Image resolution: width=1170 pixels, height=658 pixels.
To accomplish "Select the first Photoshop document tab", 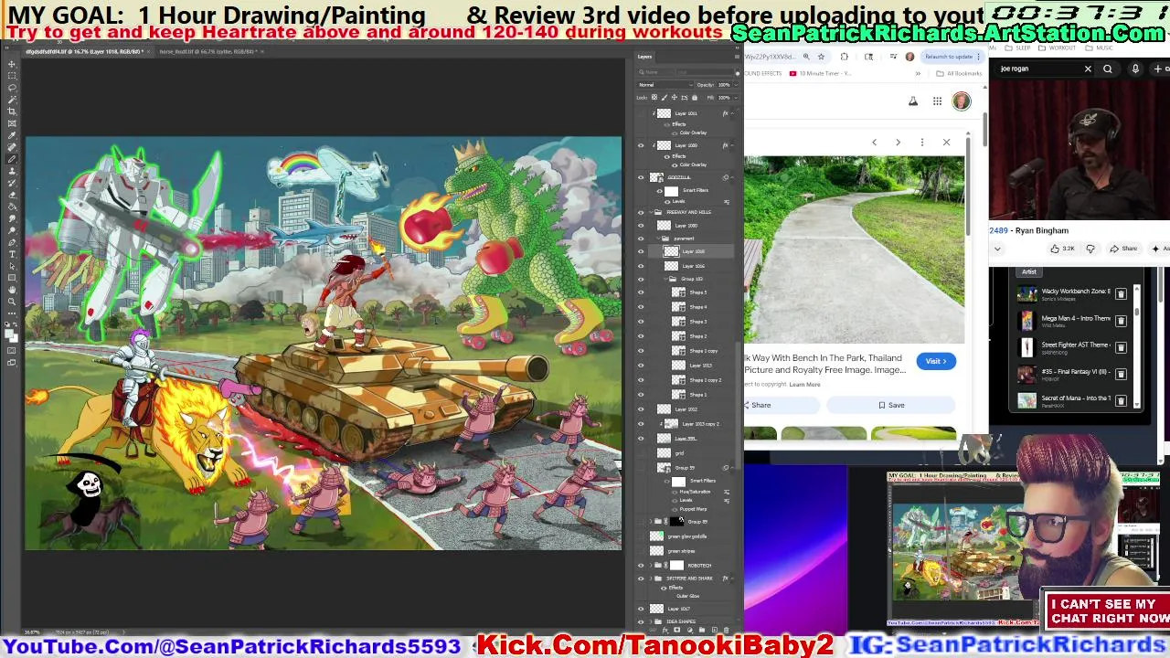I will [x=87, y=52].
